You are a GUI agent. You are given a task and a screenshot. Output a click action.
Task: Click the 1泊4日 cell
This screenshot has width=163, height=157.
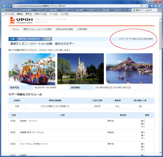pyautogui.click(x=97, y=106)
